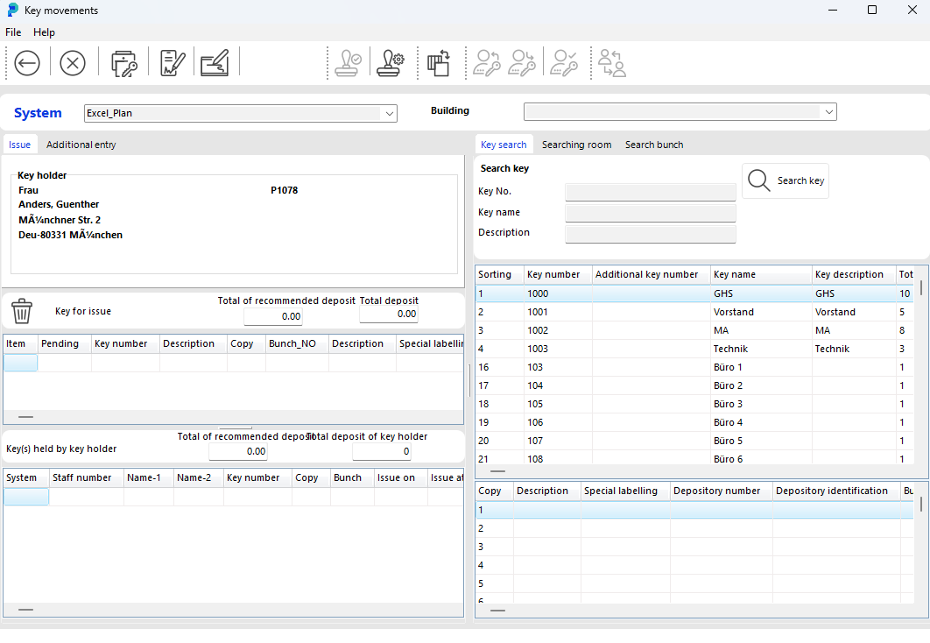This screenshot has width=930, height=643.
Task: Click the magnifier Search key button
Action: click(786, 180)
